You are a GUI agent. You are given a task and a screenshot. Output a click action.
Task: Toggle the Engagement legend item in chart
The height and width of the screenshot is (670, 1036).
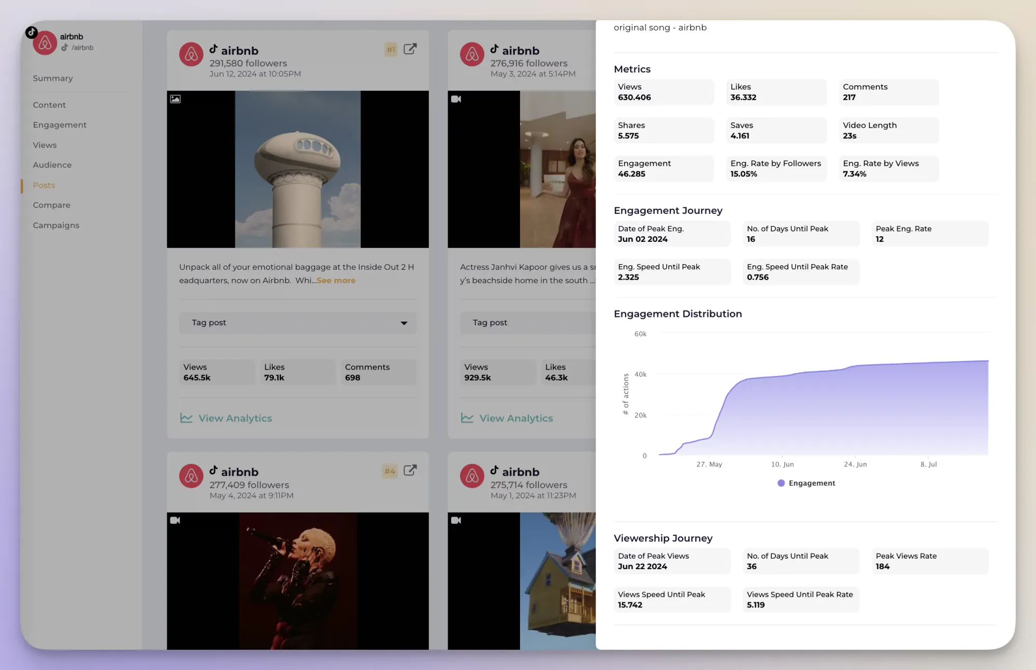pyautogui.click(x=807, y=483)
